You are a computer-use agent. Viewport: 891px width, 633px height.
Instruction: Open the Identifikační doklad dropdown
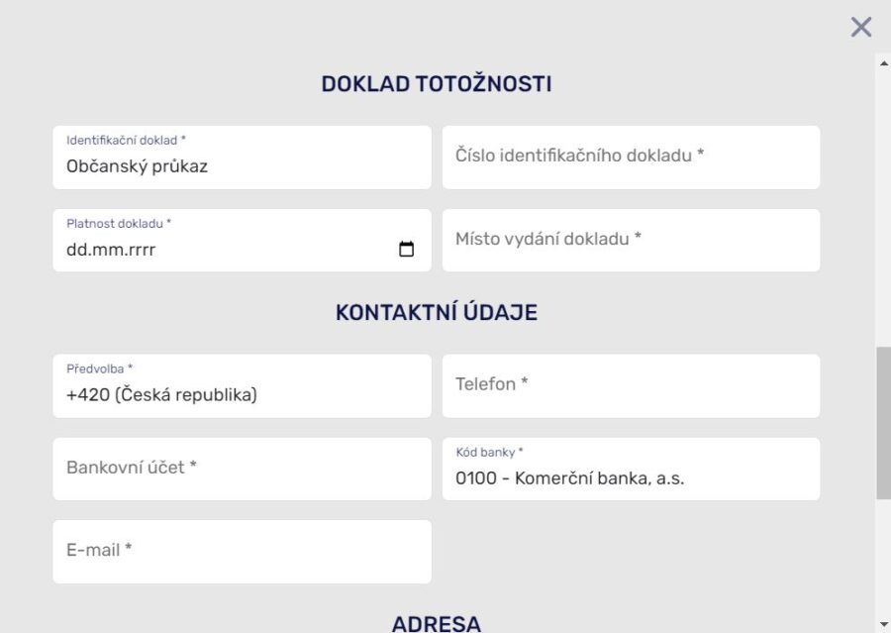pos(242,158)
